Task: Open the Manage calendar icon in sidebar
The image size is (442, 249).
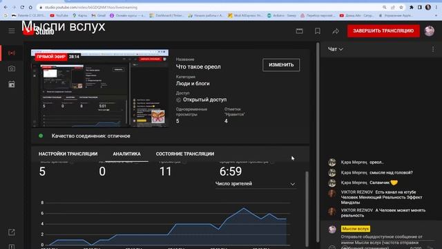Action: pos(12,84)
